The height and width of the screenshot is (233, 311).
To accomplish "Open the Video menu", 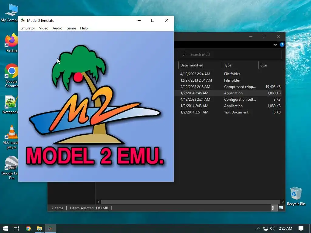I will point(44,28).
